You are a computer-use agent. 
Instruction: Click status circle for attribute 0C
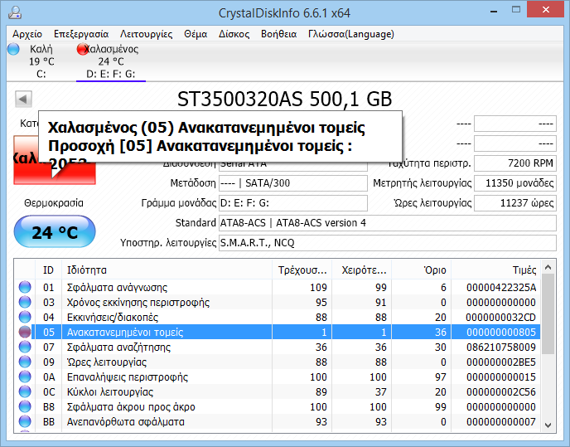pyautogui.click(x=25, y=391)
